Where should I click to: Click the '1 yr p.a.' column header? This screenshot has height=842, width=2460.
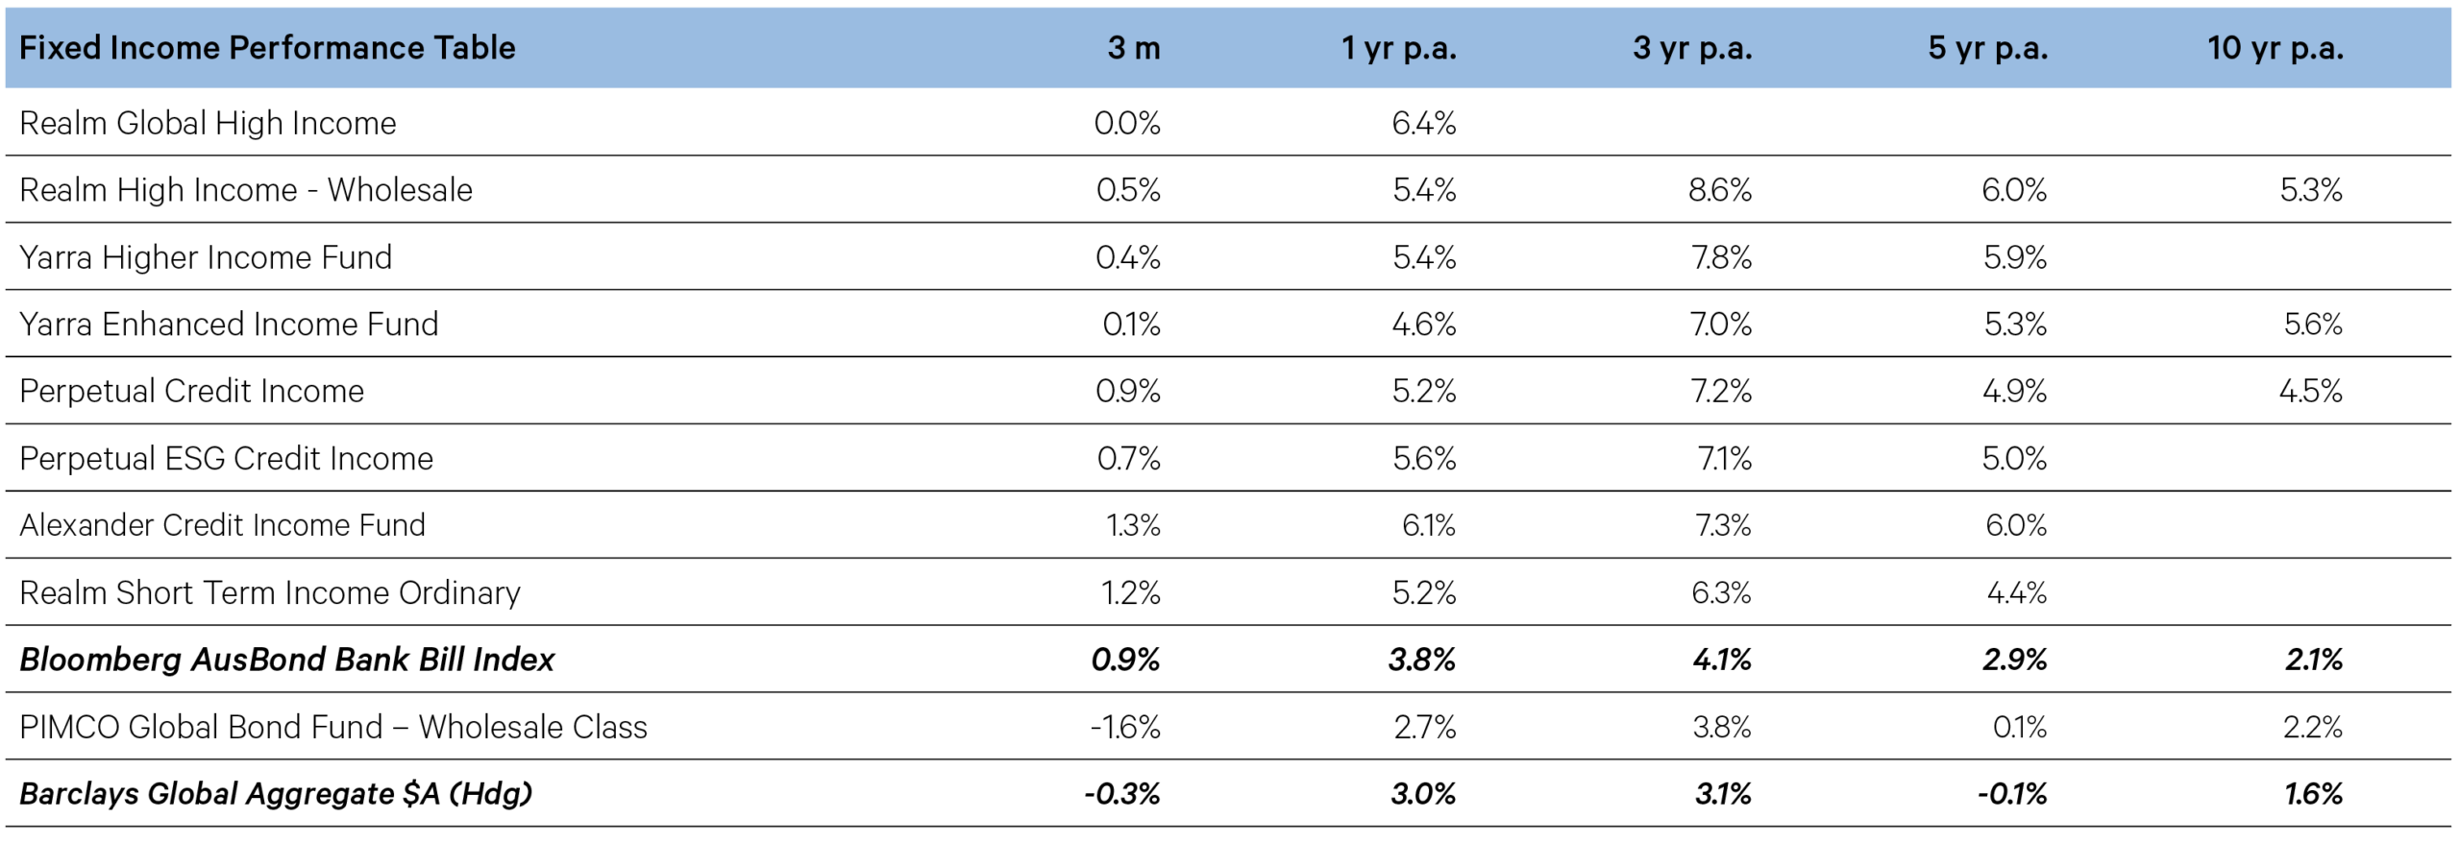pyautogui.click(x=1398, y=48)
